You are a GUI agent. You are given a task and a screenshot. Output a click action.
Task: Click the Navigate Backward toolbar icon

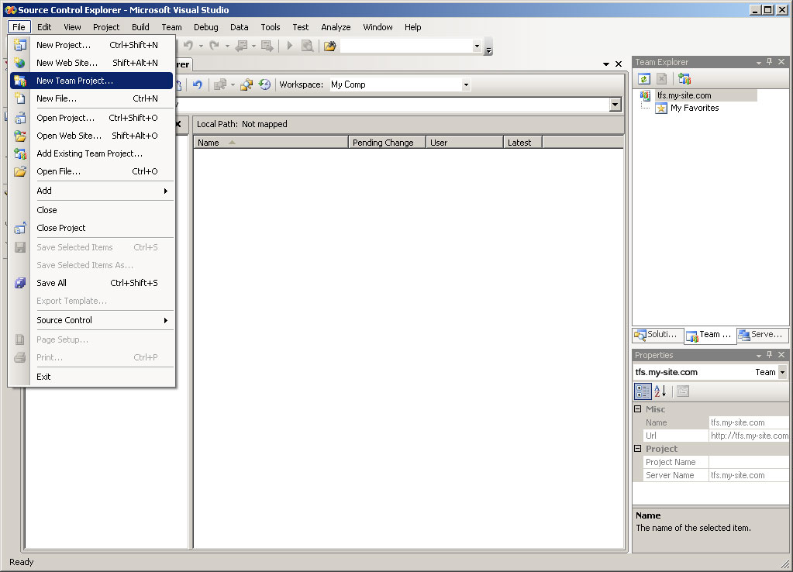pyautogui.click(x=241, y=46)
